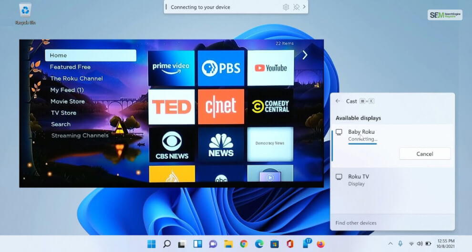The image size is (472, 252).
Task: Select Movie Store menu item
Action: coord(67,101)
